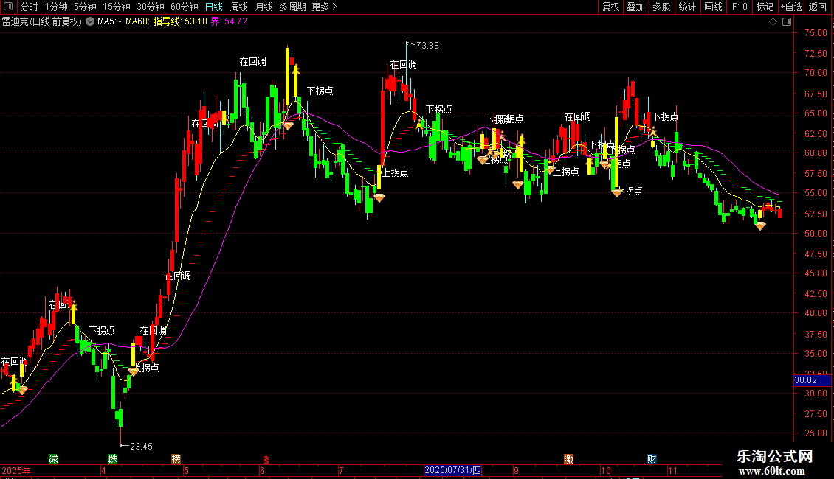The image size is (834, 479).
Task: Select the 5分钟 period tab
Action: [85, 7]
